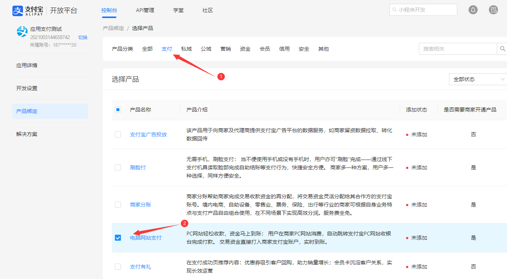Image resolution: width=507 pixels, height=279 pixels.
Task: Click the Alipay logo icon
Action: pyautogui.click(x=18, y=11)
